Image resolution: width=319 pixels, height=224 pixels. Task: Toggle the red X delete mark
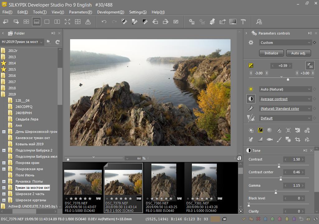pos(258,219)
